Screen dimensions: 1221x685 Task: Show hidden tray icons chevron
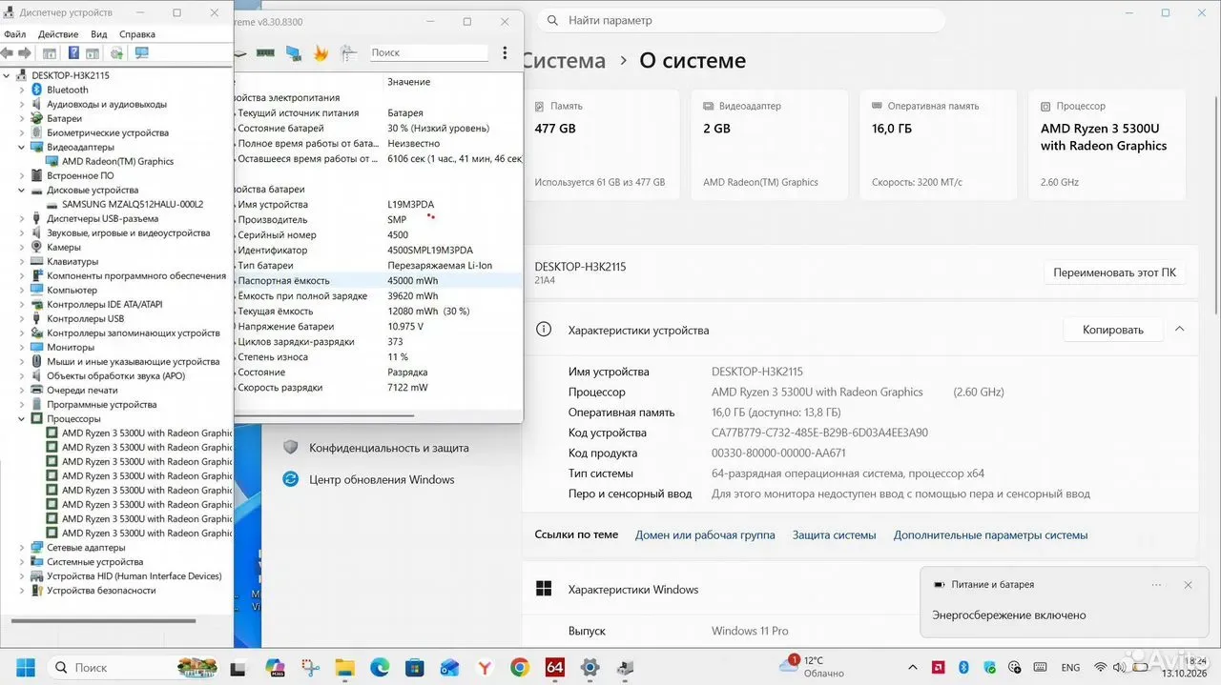[x=914, y=668]
